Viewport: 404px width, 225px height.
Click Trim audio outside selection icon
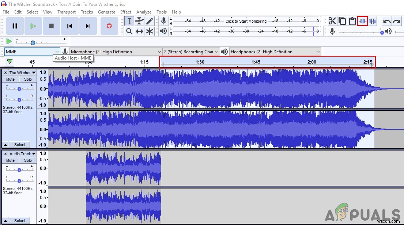point(362,21)
